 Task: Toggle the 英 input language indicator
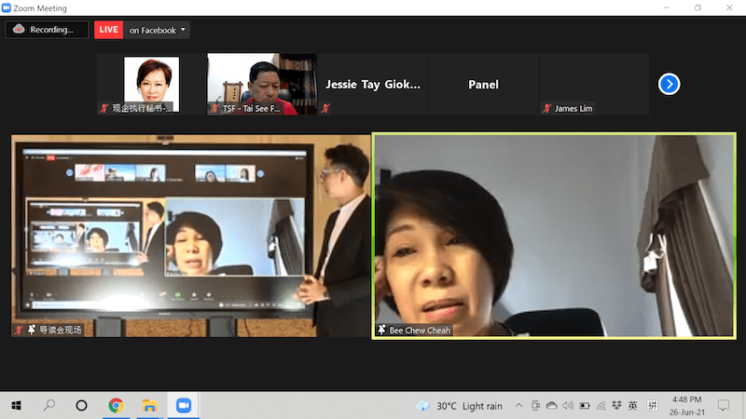point(632,406)
